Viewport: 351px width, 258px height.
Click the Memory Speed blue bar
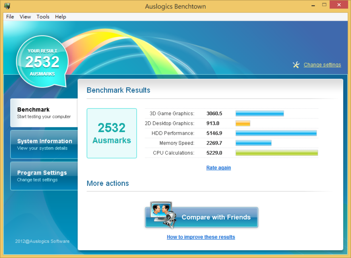click(253, 143)
